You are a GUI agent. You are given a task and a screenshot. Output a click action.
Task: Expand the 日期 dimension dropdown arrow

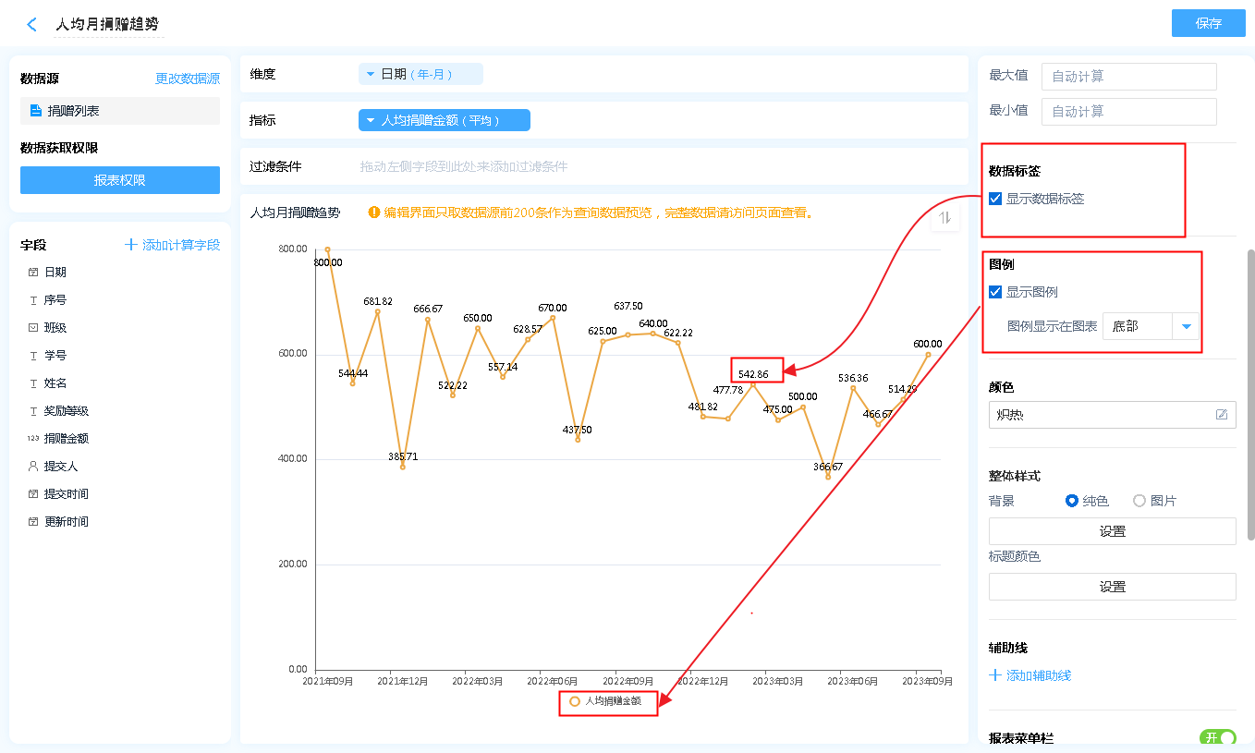371,74
